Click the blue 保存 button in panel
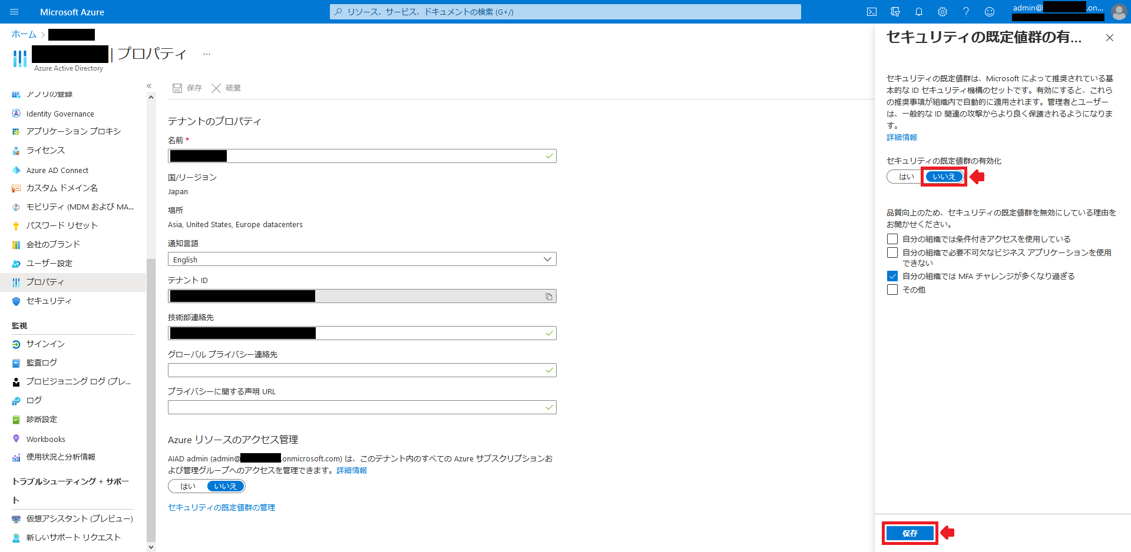The height and width of the screenshot is (552, 1131). (910, 533)
